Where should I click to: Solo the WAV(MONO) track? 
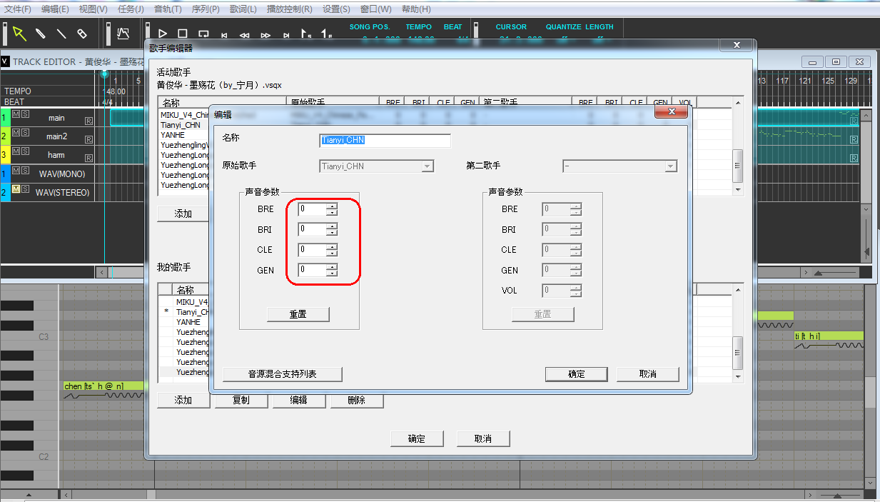25,171
